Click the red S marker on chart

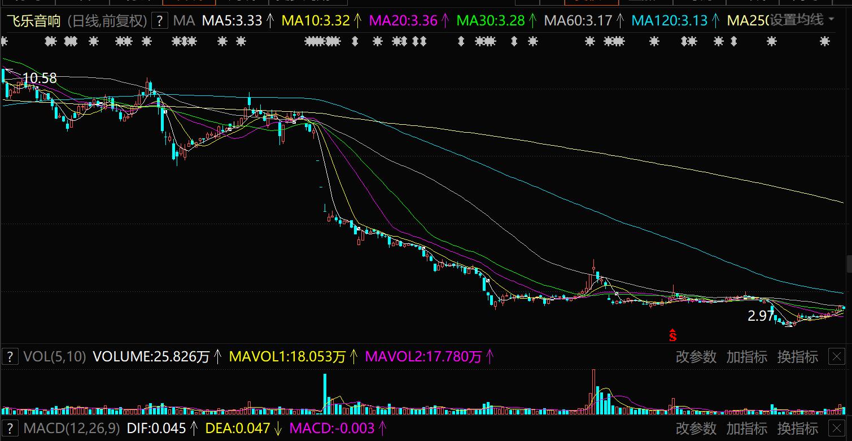pyautogui.click(x=672, y=335)
